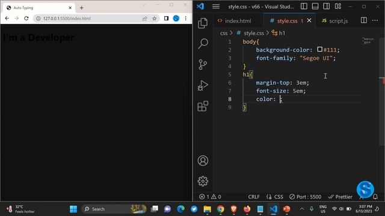This screenshot has height=216, width=385.
Task: Open color picker for #111 swatch
Action: (319, 49)
